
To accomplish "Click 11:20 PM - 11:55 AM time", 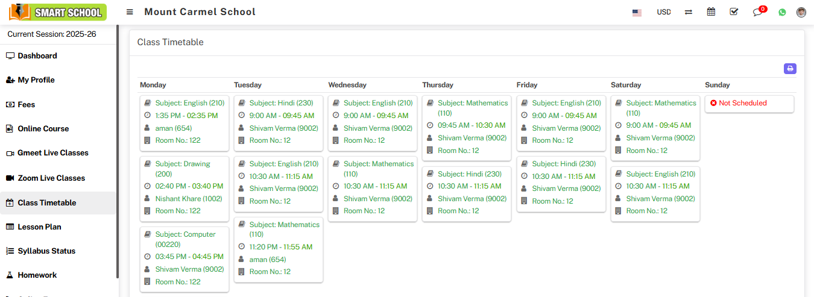I will point(281,247).
